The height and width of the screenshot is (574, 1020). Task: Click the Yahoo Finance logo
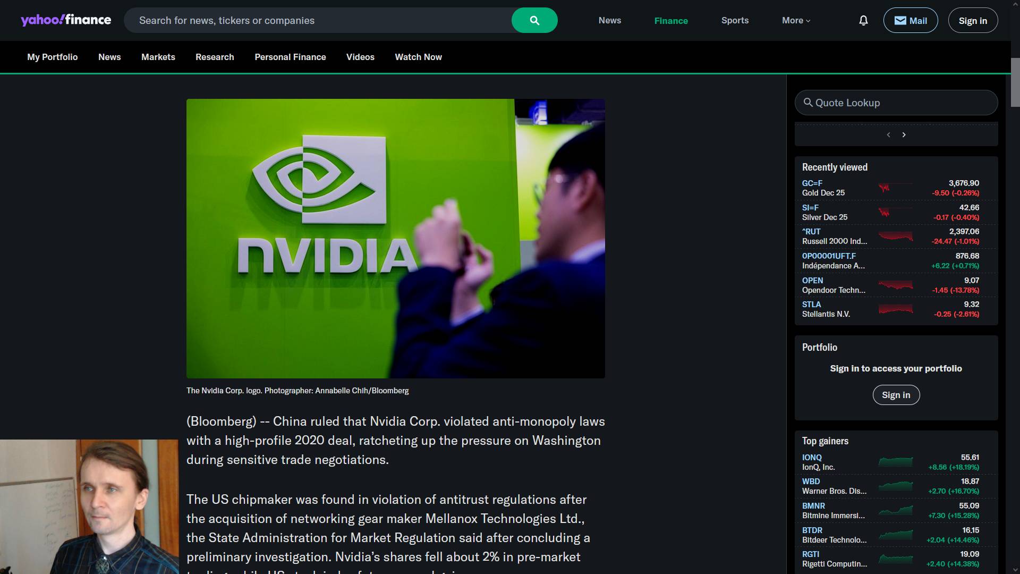66,20
